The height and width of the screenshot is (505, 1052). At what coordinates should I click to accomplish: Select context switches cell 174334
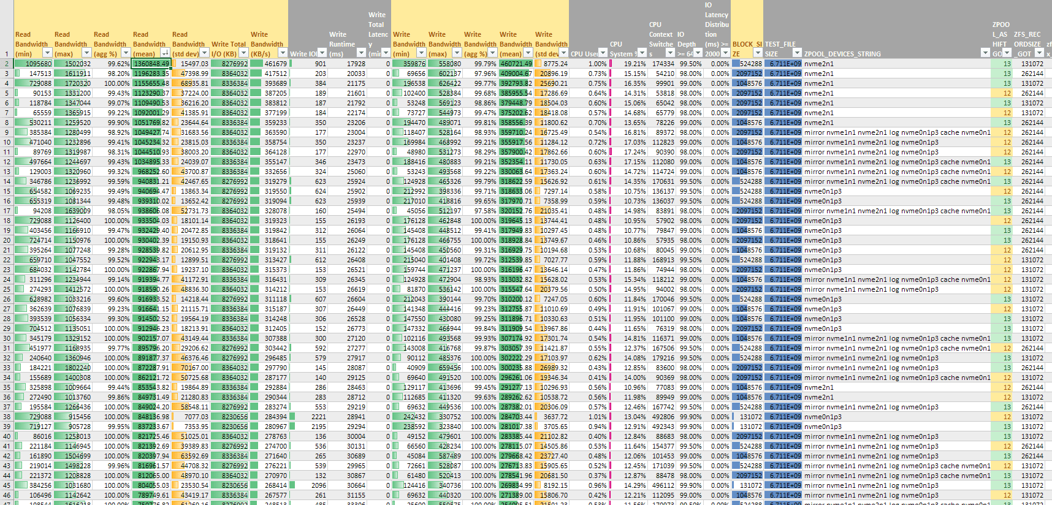[x=661, y=64]
